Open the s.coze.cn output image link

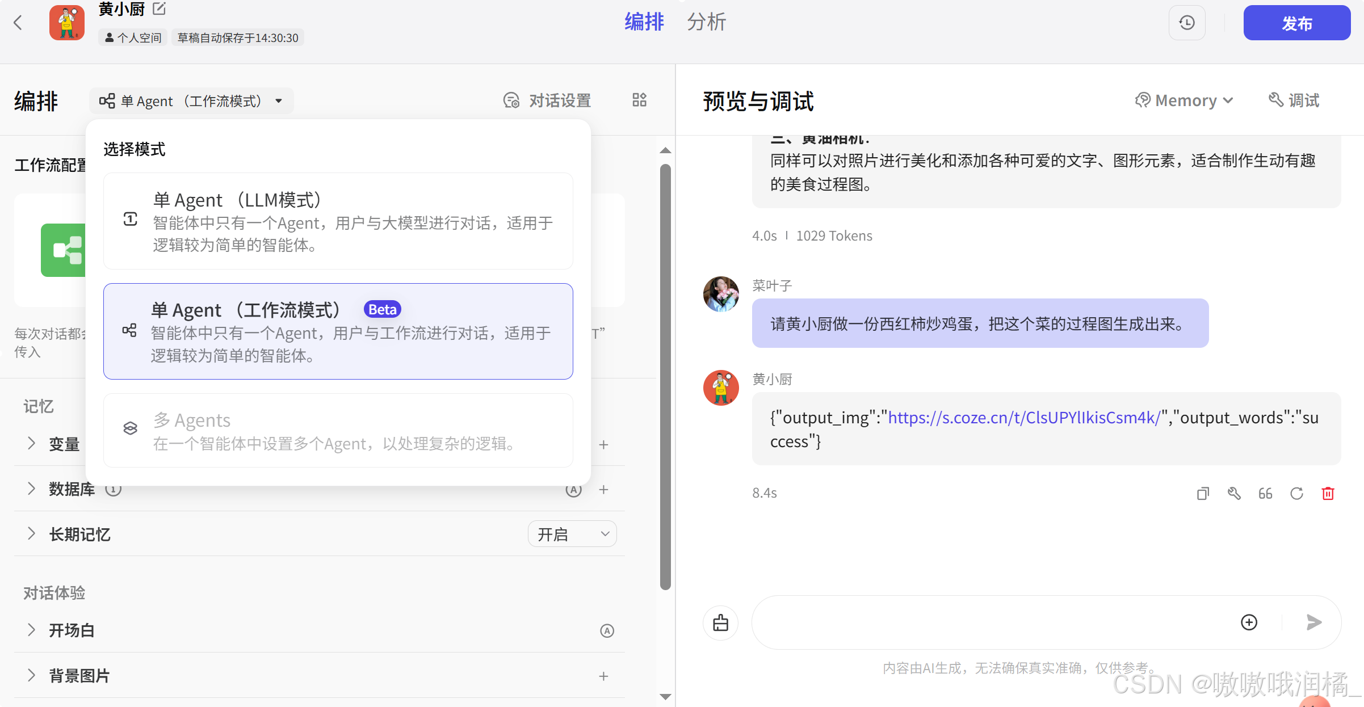[x=1024, y=418]
